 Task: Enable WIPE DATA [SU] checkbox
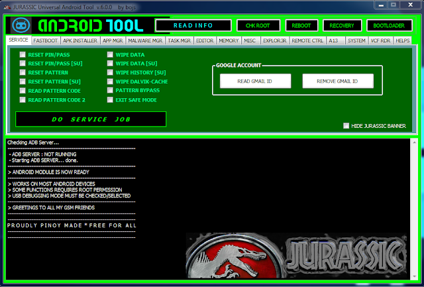(110, 63)
